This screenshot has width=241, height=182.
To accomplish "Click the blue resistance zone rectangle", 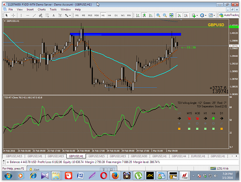I will pyautogui.click(x=125, y=34).
